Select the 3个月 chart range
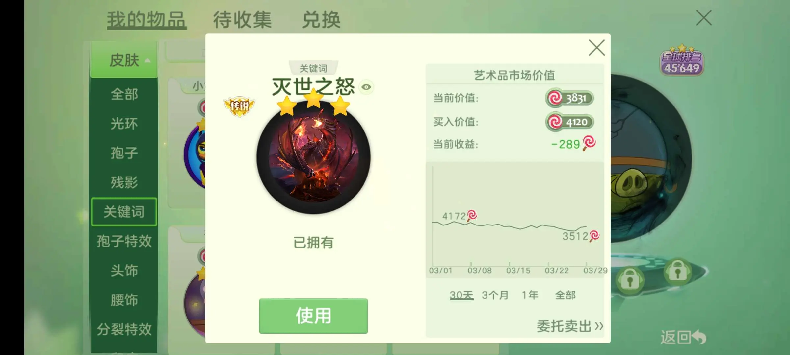Screen dimensions: 790x355 coord(495,295)
